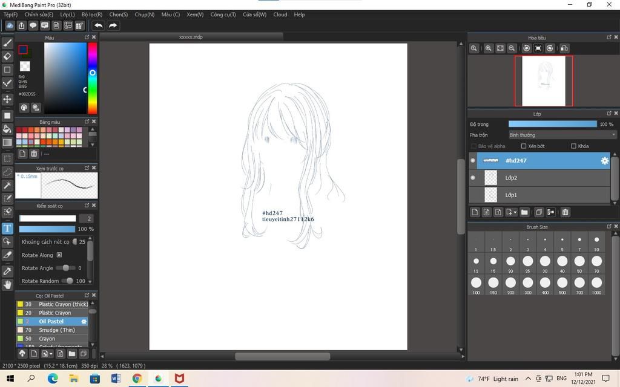Adjust the Độ trong layer opacity slider

point(552,124)
